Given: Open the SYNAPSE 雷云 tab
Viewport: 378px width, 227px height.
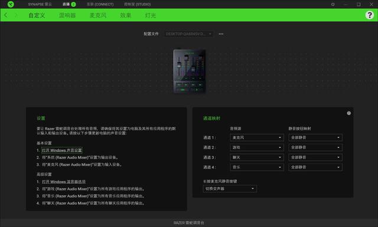Looking at the screenshot, I should (x=40, y=4).
